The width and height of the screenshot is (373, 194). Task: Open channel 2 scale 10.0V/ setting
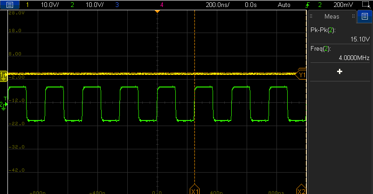(95, 5)
